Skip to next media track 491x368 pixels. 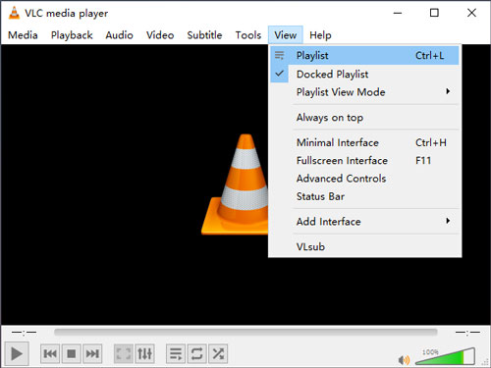tap(92, 353)
